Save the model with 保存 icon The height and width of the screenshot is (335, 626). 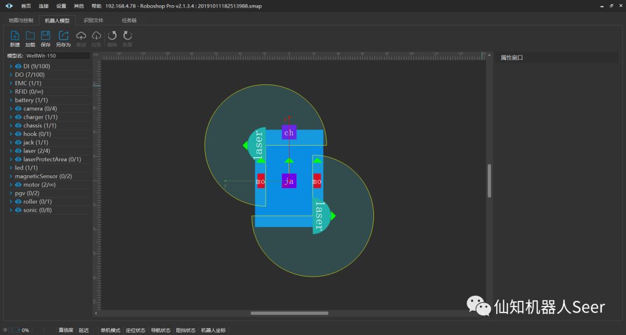45,36
